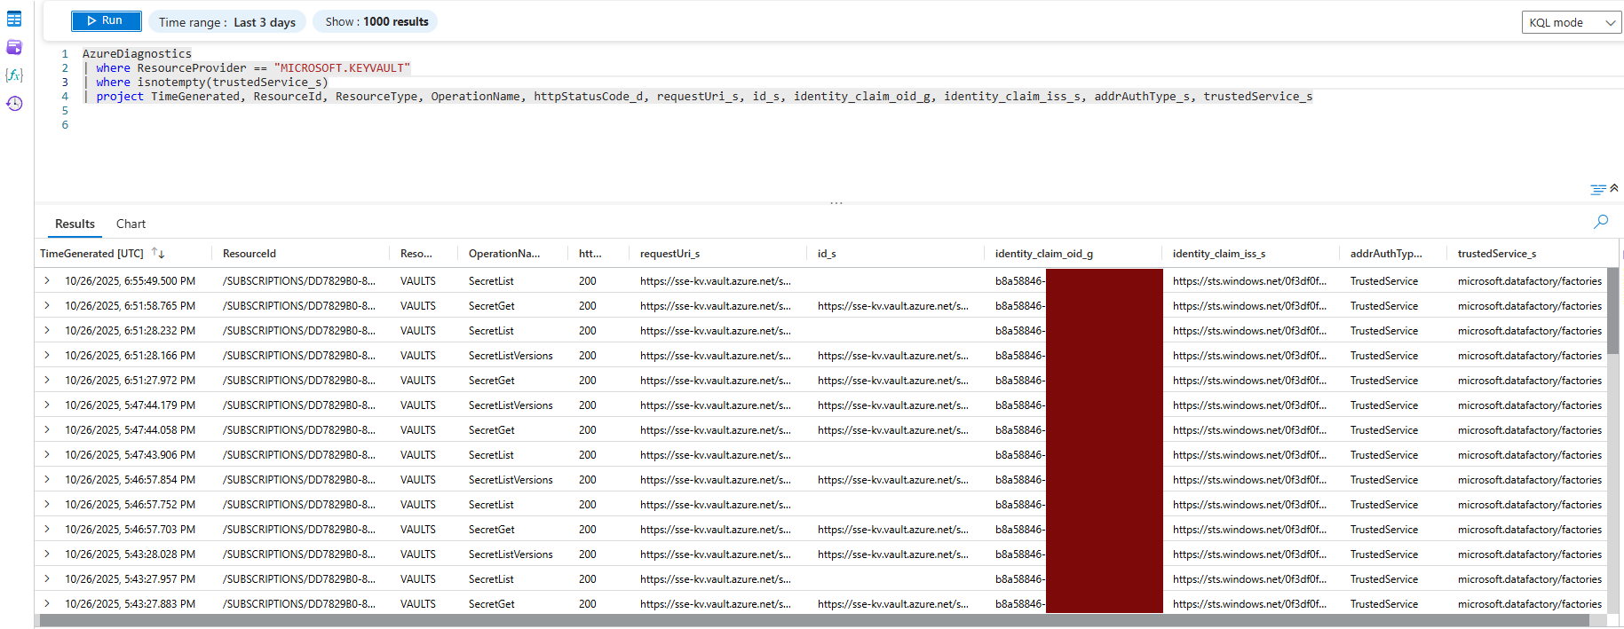Click the vertical scrollbar of results grid
The height and width of the screenshot is (629, 1624).
[x=1612, y=311]
